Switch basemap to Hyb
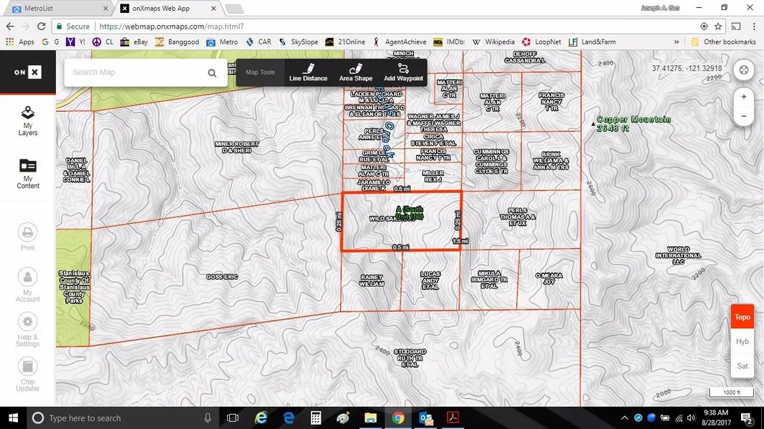 click(x=743, y=342)
